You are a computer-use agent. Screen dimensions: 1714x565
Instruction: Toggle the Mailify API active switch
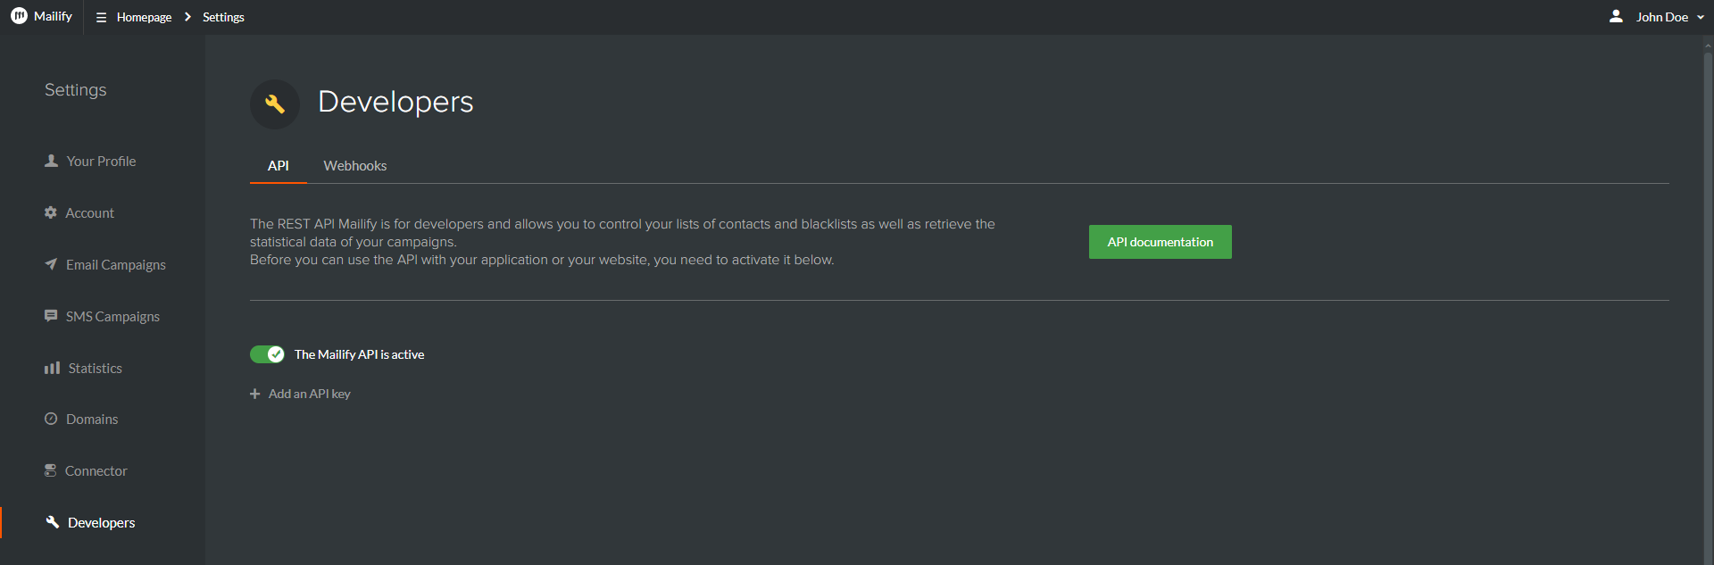267,354
